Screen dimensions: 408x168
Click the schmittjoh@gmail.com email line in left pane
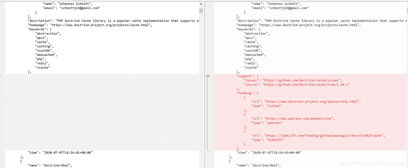71,8
